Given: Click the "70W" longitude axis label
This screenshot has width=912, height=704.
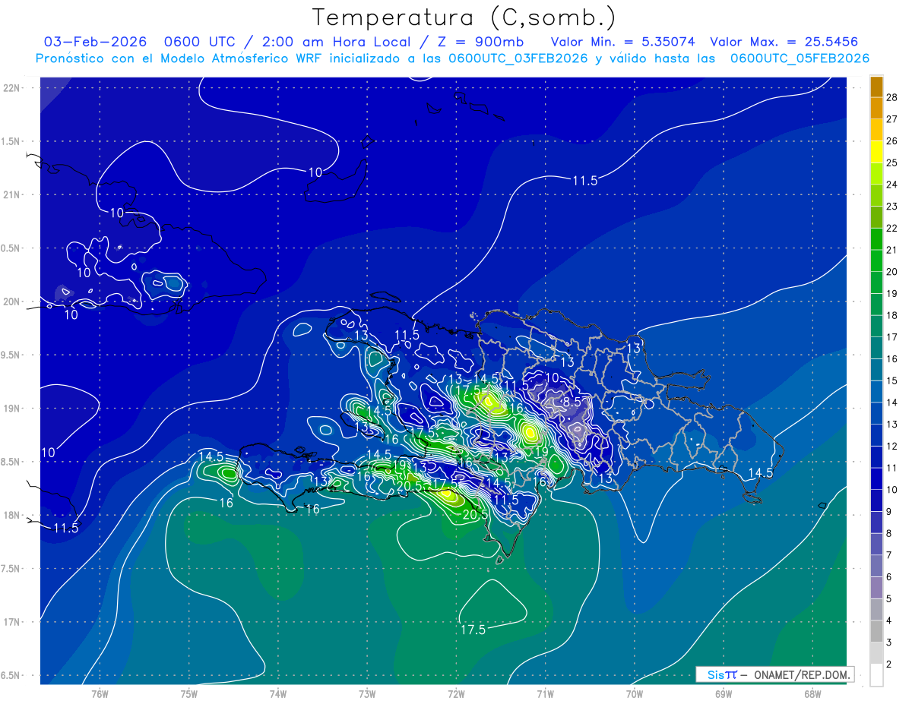Looking at the screenshot, I should point(635,693).
